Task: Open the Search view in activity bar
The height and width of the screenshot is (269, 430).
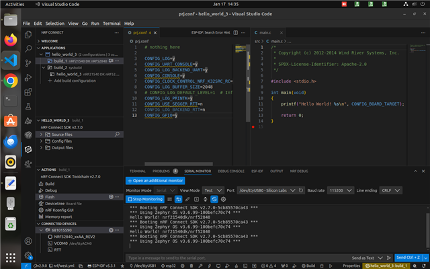Action: coord(28,49)
